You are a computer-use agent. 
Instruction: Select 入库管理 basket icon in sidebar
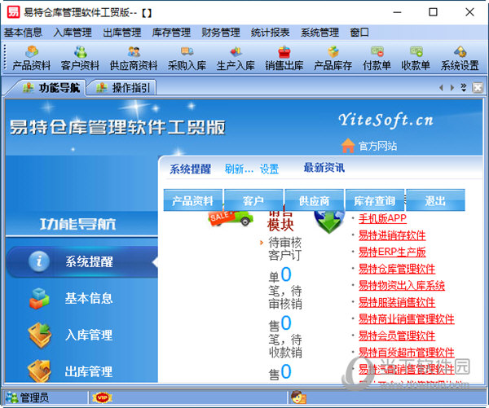coord(40,335)
